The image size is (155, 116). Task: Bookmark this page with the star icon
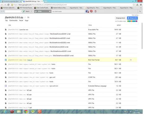point(134,5)
